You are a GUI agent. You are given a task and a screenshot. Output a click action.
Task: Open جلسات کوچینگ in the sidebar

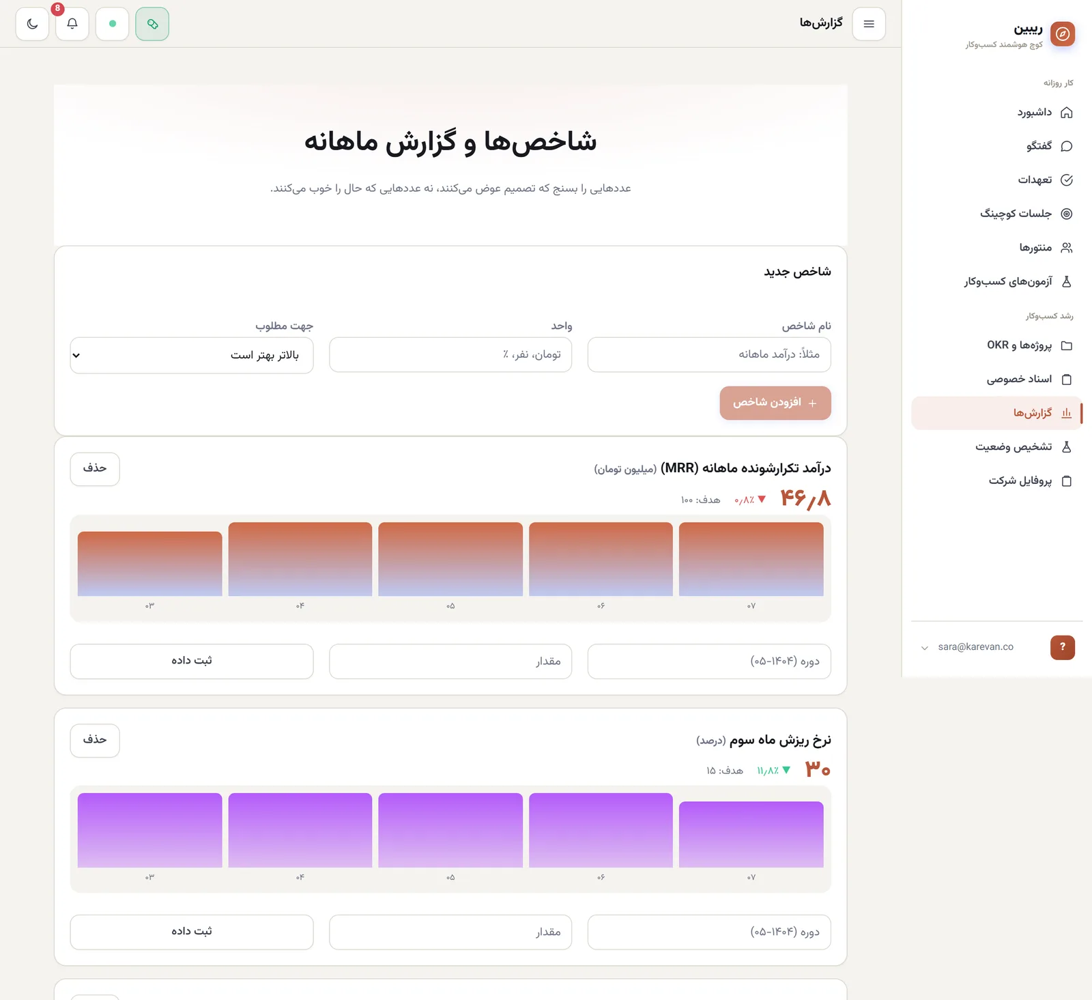click(x=996, y=214)
